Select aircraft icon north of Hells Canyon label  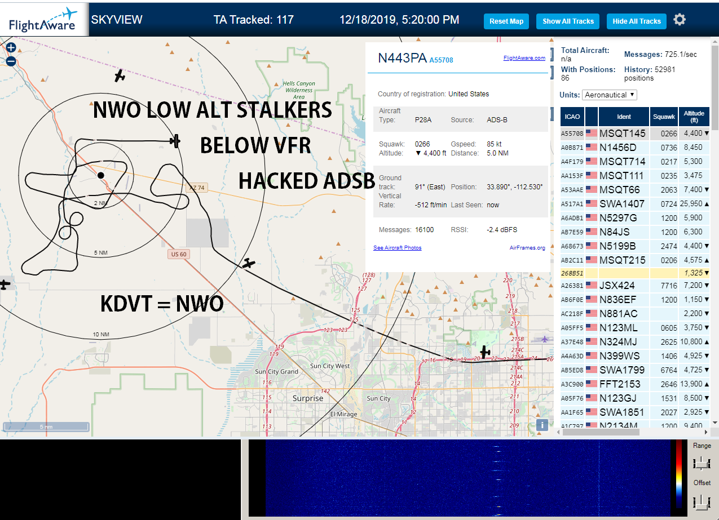[x=120, y=75]
